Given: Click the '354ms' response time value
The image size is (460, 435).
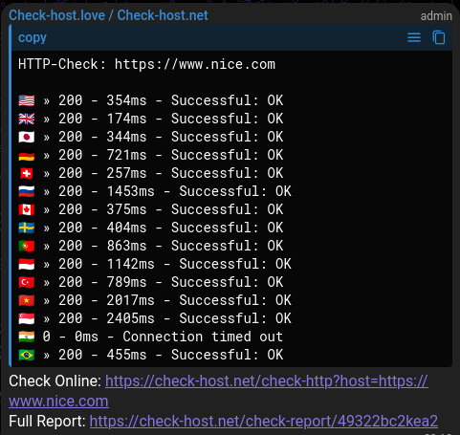Looking at the screenshot, I should (126, 100).
